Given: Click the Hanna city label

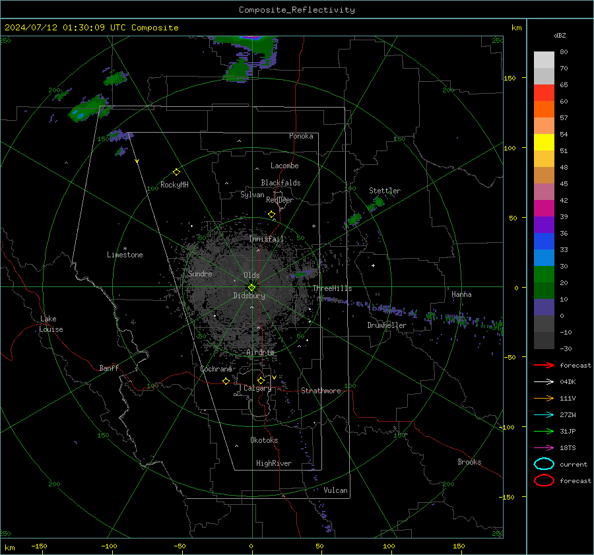Looking at the screenshot, I should [461, 294].
